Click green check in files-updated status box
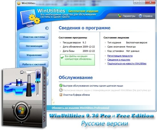This screenshot has width=157, height=130. (62, 57)
